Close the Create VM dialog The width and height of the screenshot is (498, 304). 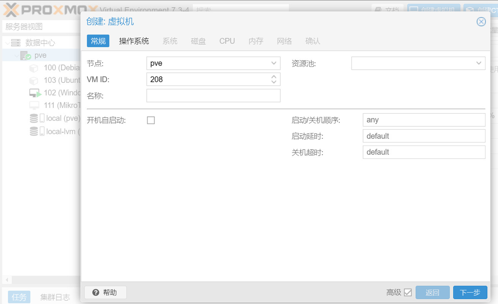[481, 22]
